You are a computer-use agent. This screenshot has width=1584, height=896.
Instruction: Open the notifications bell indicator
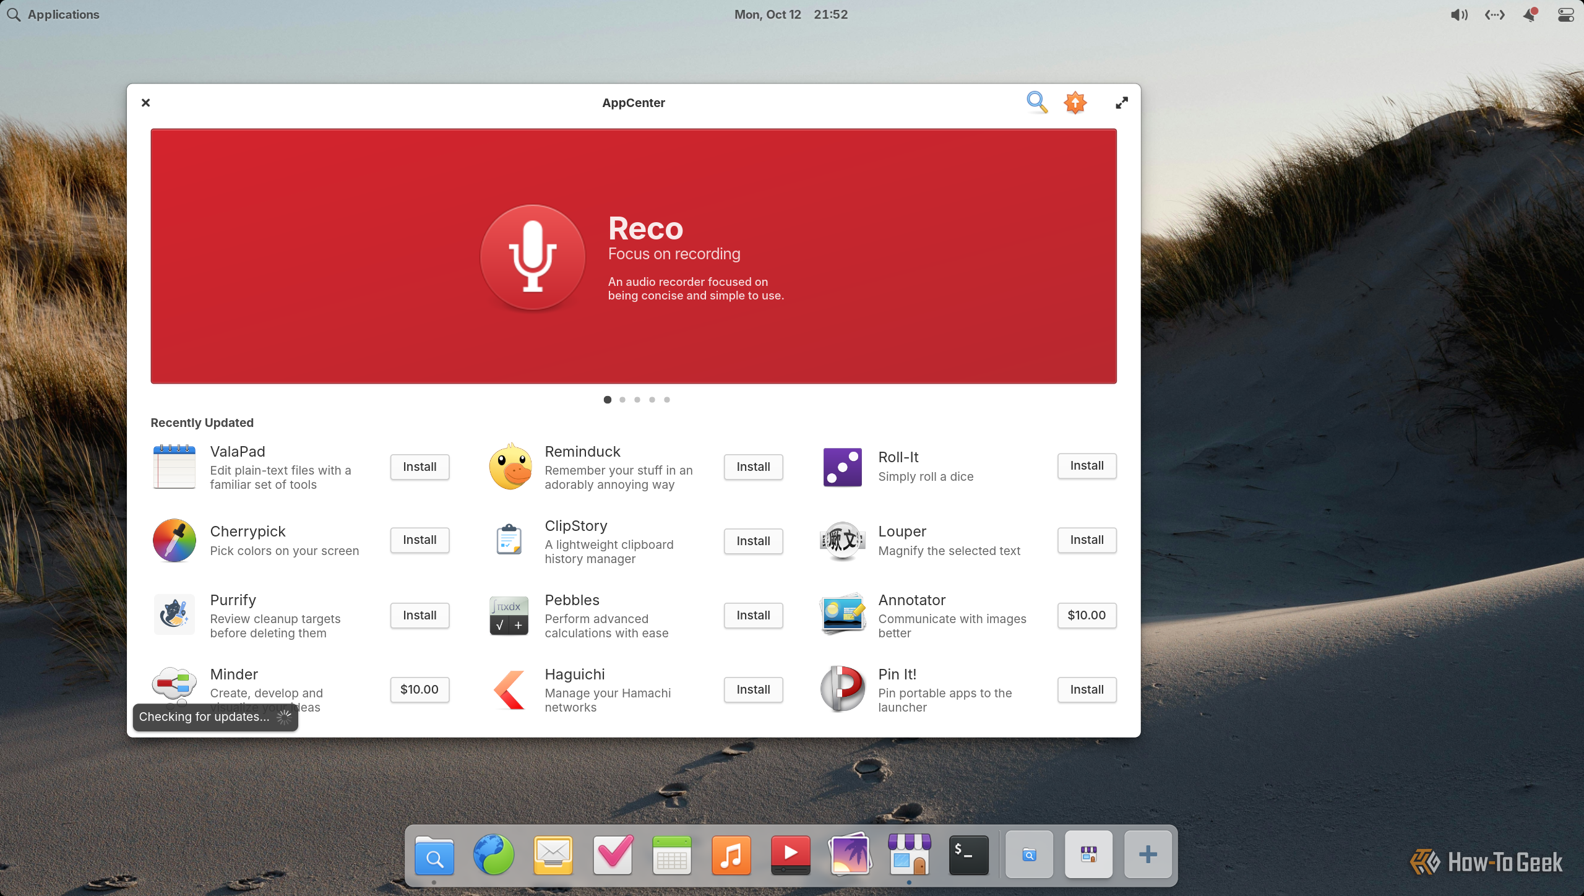point(1530,15)
